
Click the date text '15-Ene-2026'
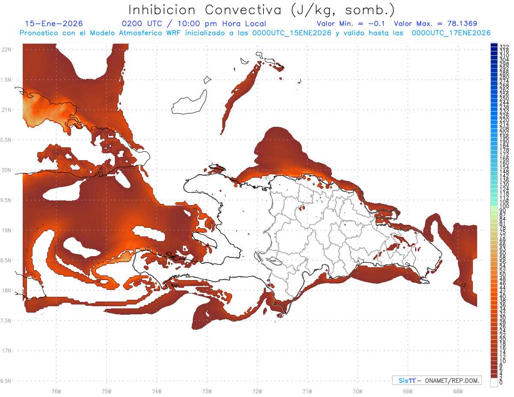point(54,24)
